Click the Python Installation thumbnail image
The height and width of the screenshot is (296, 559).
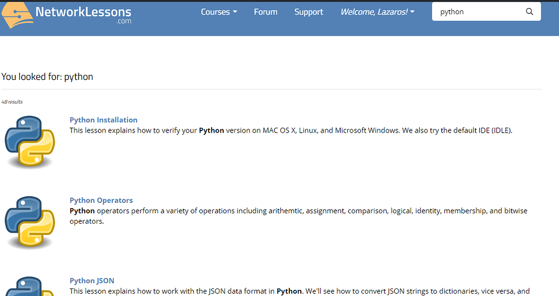(30, 142)
